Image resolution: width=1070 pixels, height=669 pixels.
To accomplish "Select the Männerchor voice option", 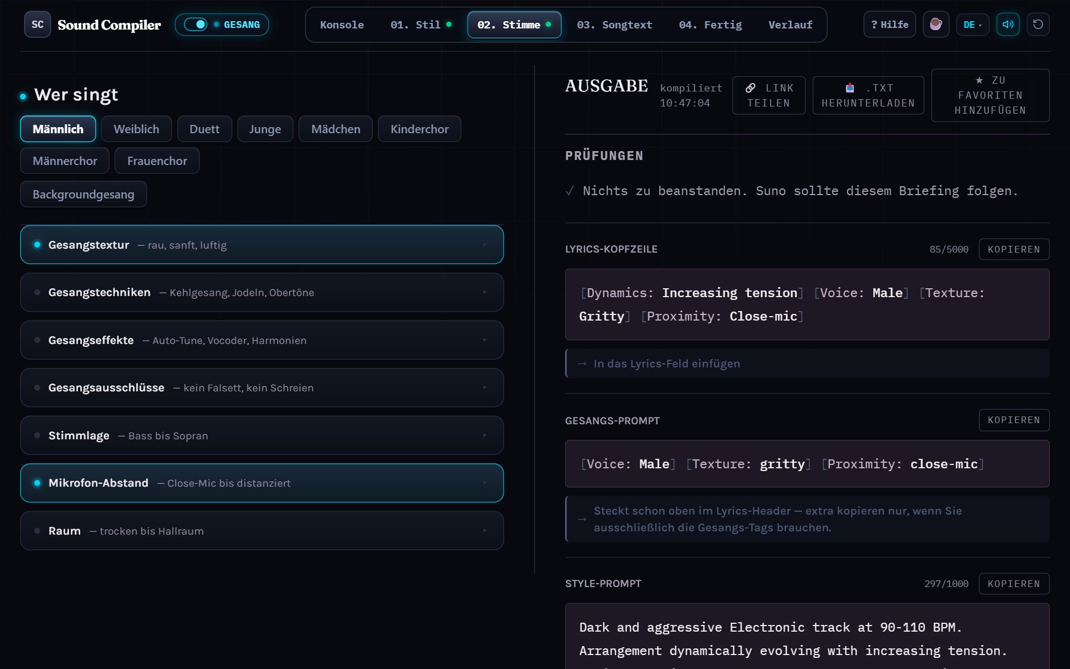I will (65, 161).
